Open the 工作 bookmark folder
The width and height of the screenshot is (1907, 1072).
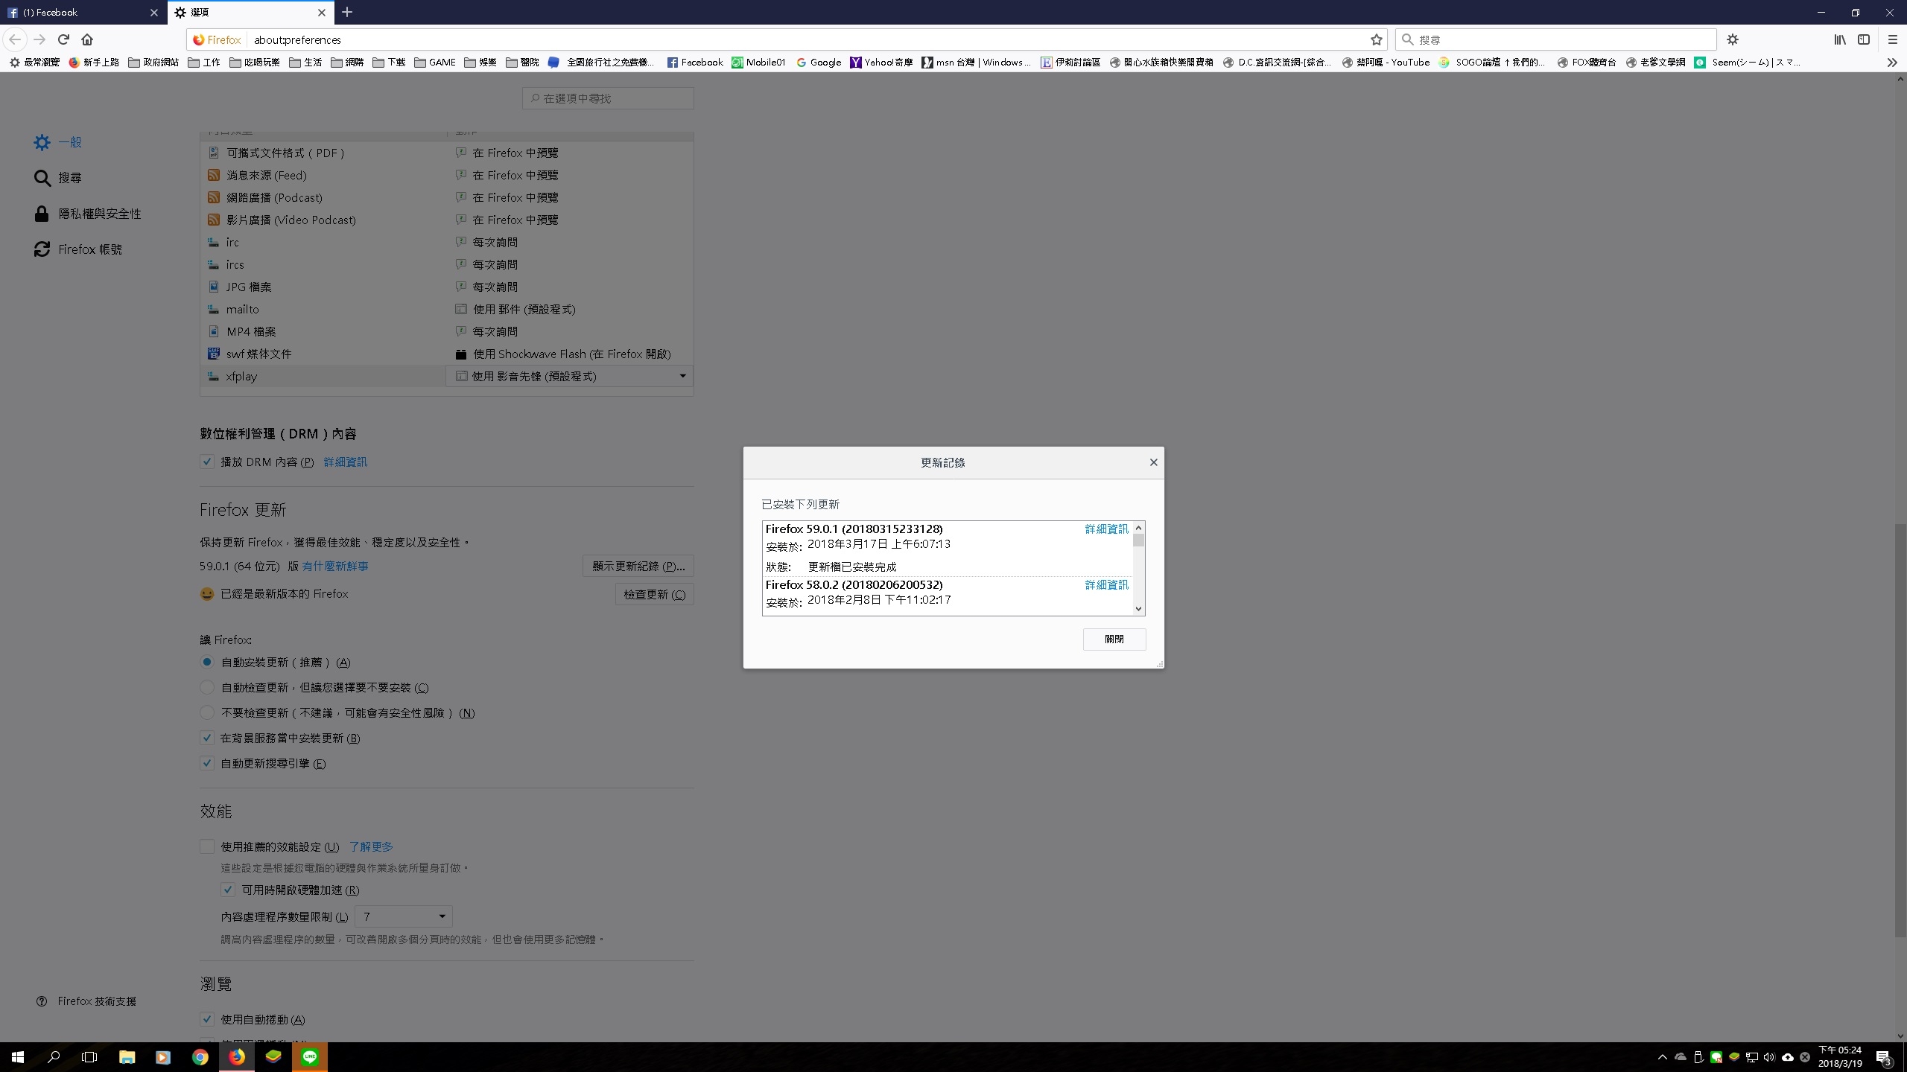204,63
